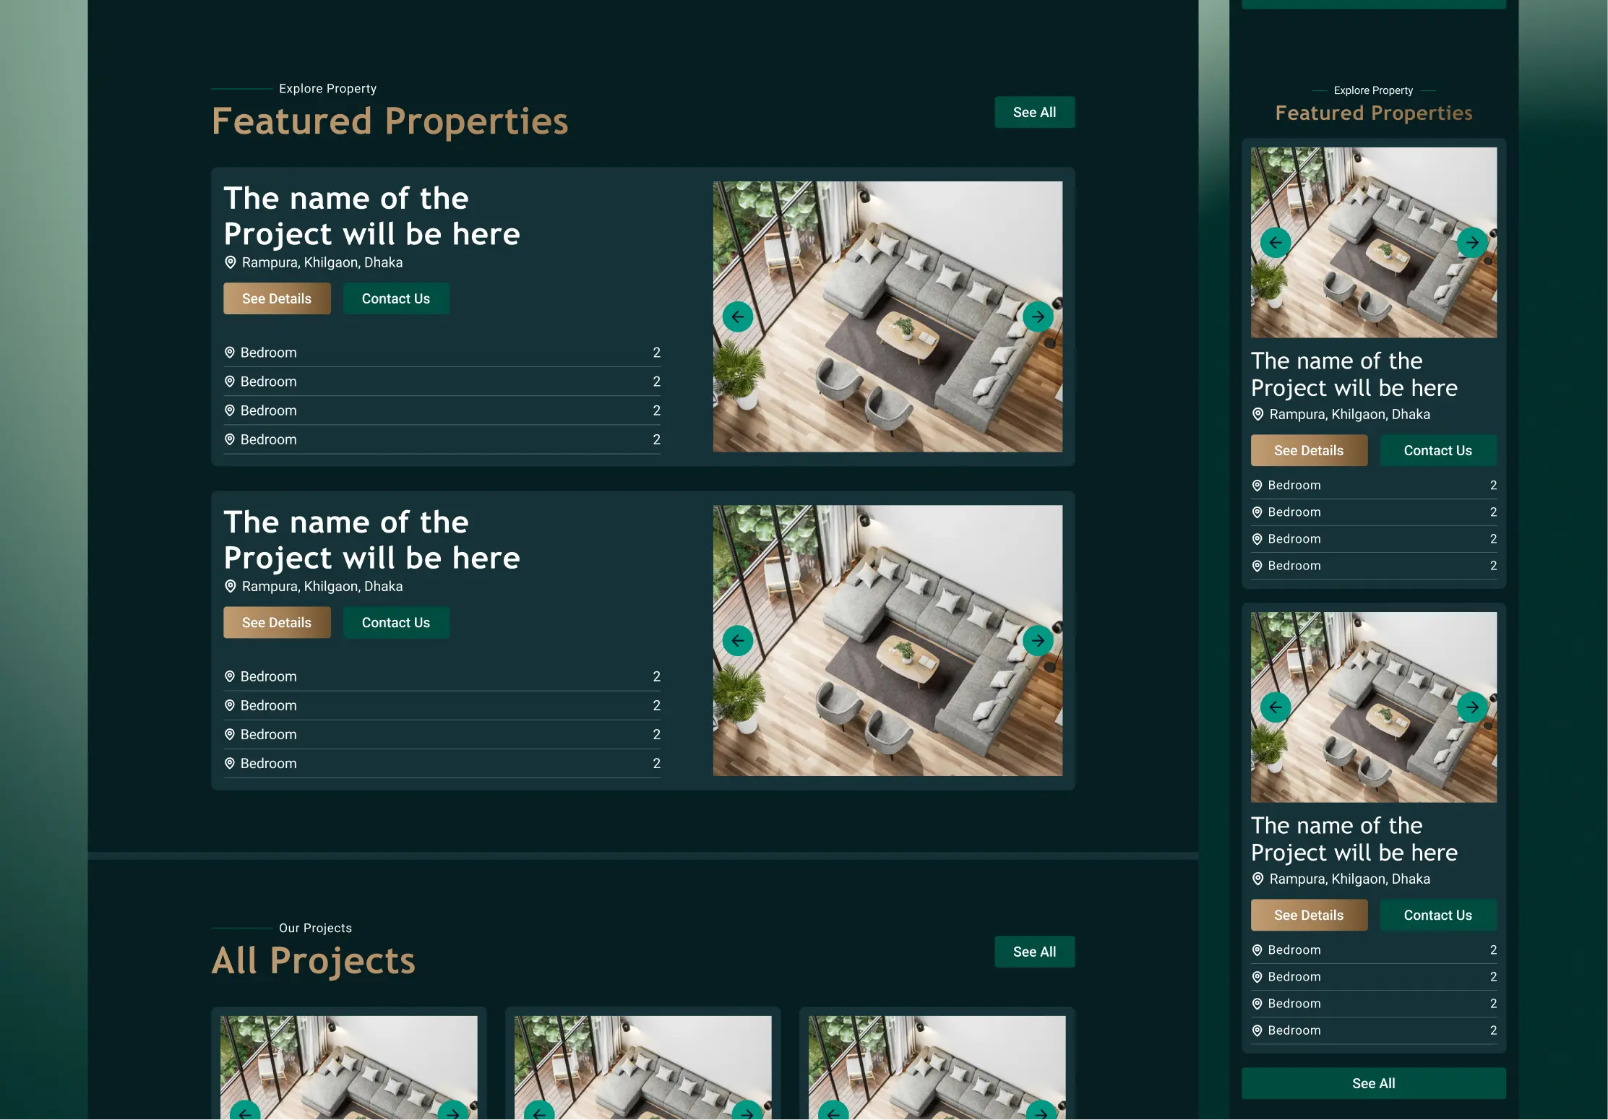Click previous arrow on second mobile property image
Viewport: 1608px width, 1120px height.
click(x=1276, y=707)
